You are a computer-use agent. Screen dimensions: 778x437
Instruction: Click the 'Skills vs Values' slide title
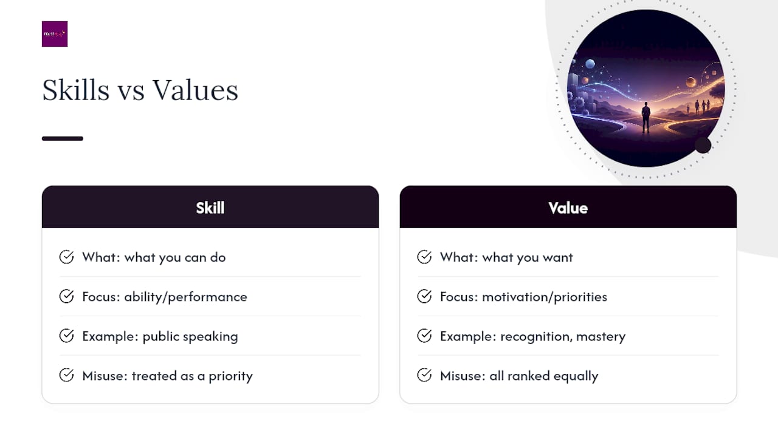[140, 90]
